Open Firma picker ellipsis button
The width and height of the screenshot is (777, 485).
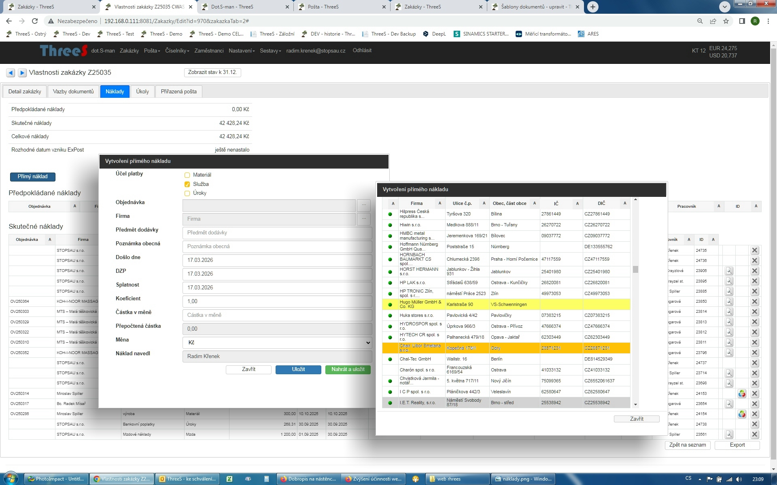pyautogui.click(x=363, y=219)
